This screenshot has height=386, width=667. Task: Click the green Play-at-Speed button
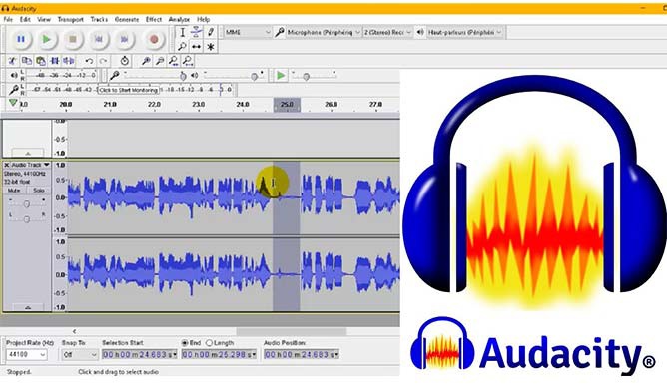pos(281,75)
